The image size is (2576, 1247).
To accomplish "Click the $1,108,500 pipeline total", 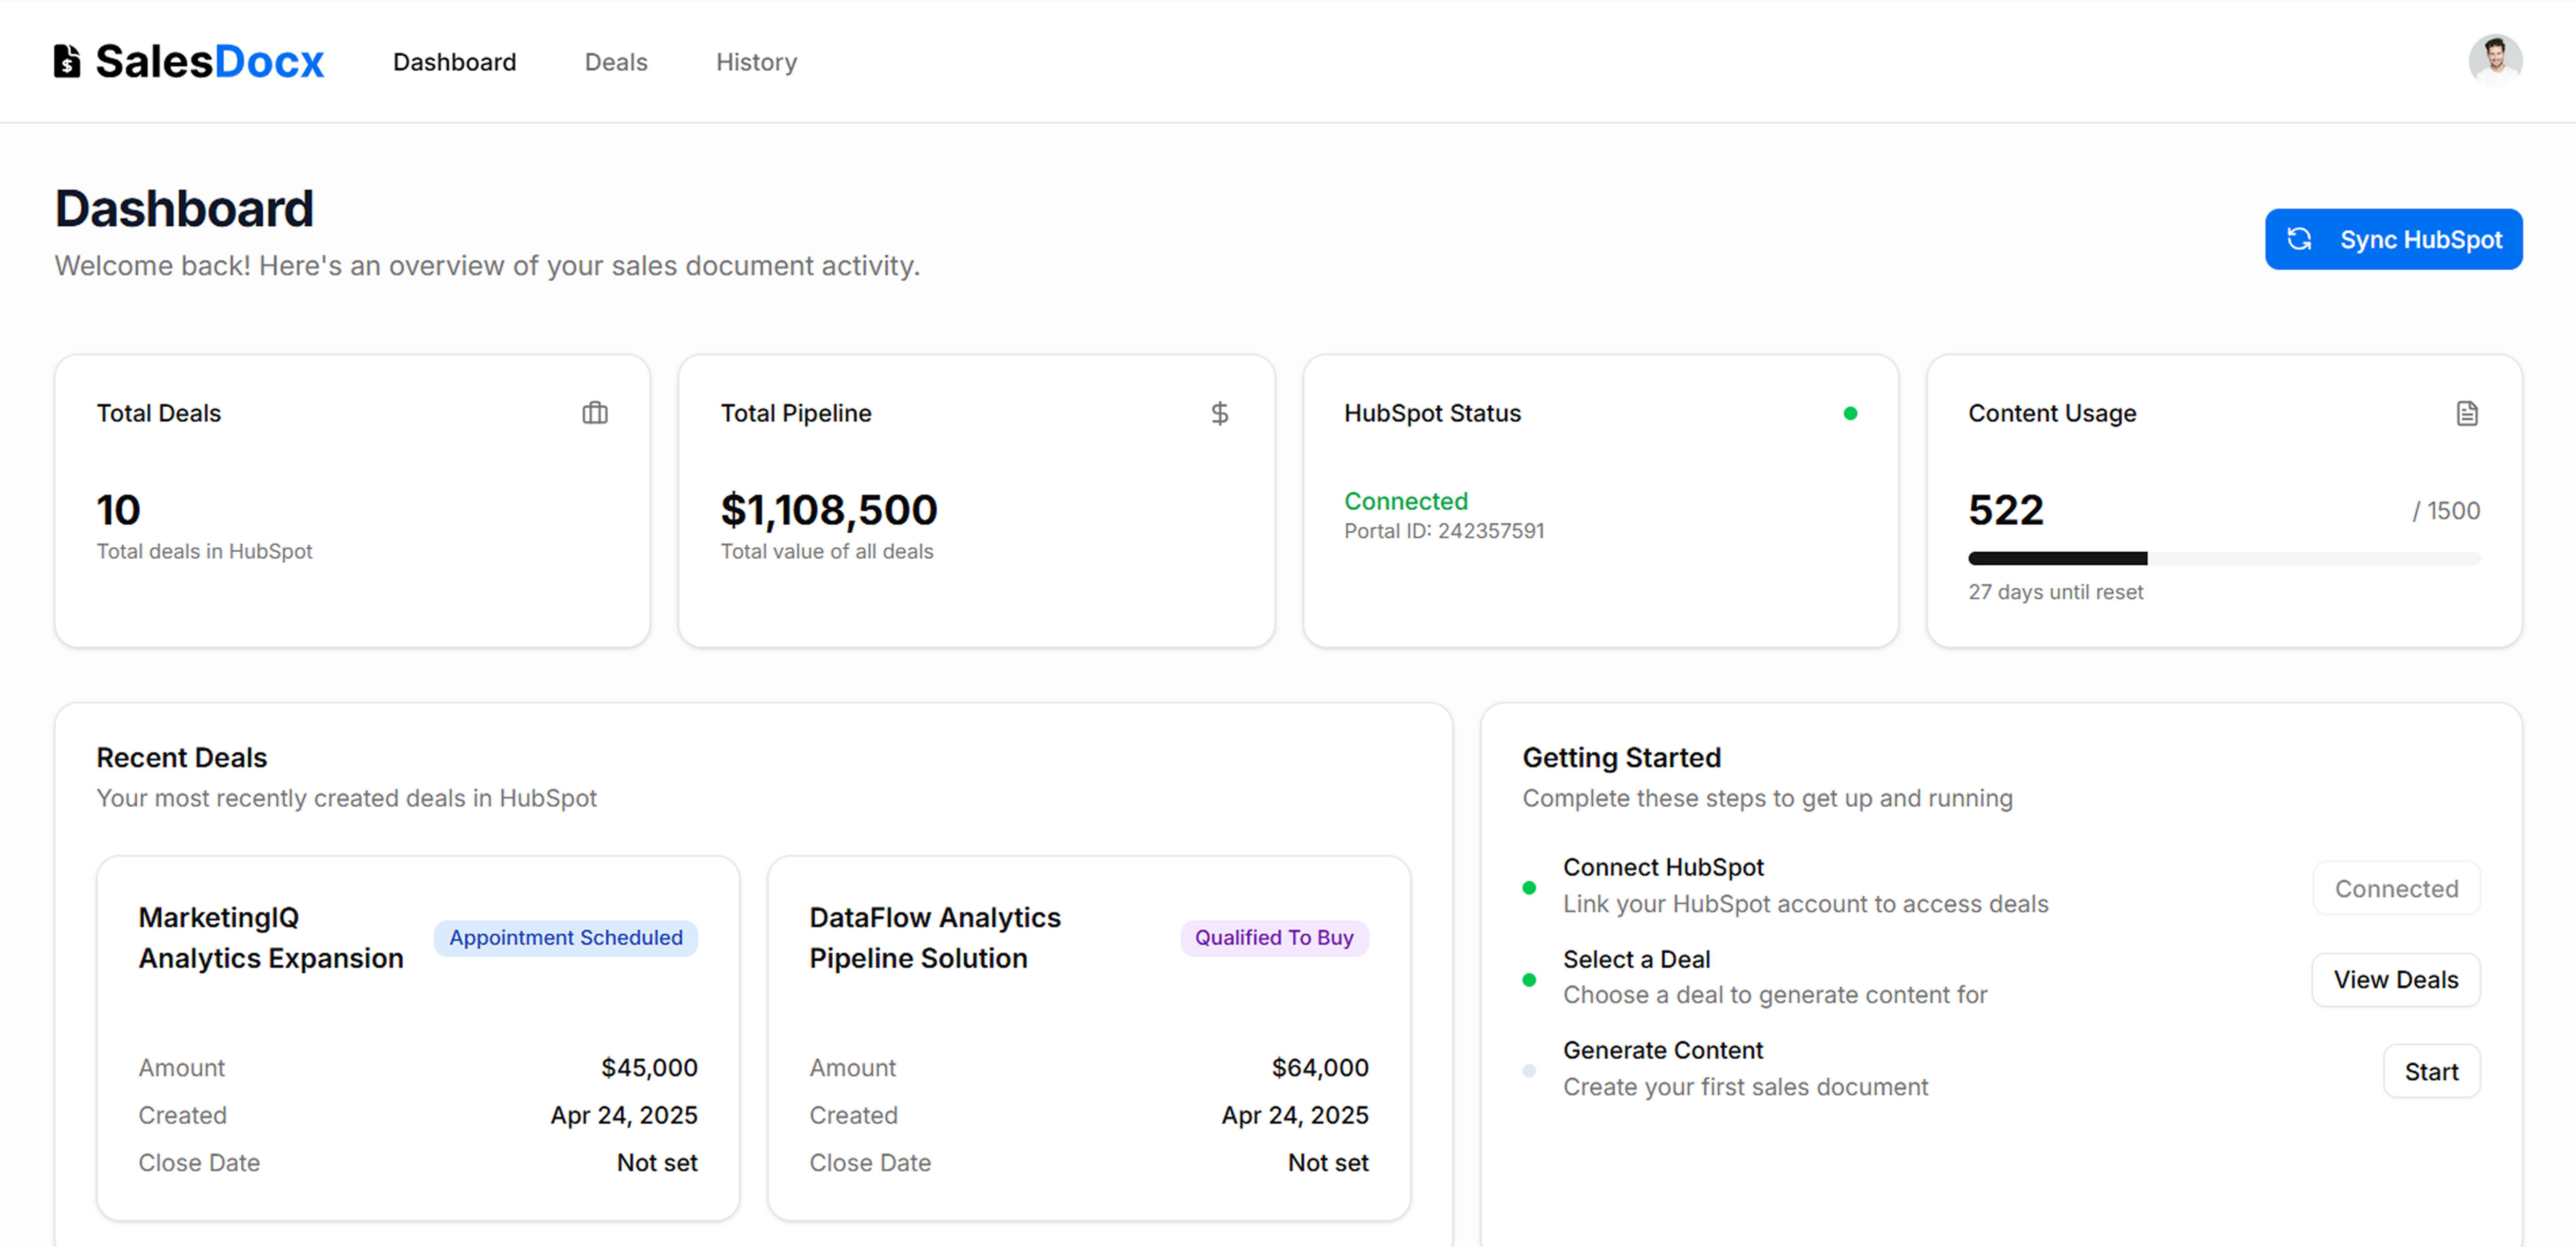I will (829, 510).
